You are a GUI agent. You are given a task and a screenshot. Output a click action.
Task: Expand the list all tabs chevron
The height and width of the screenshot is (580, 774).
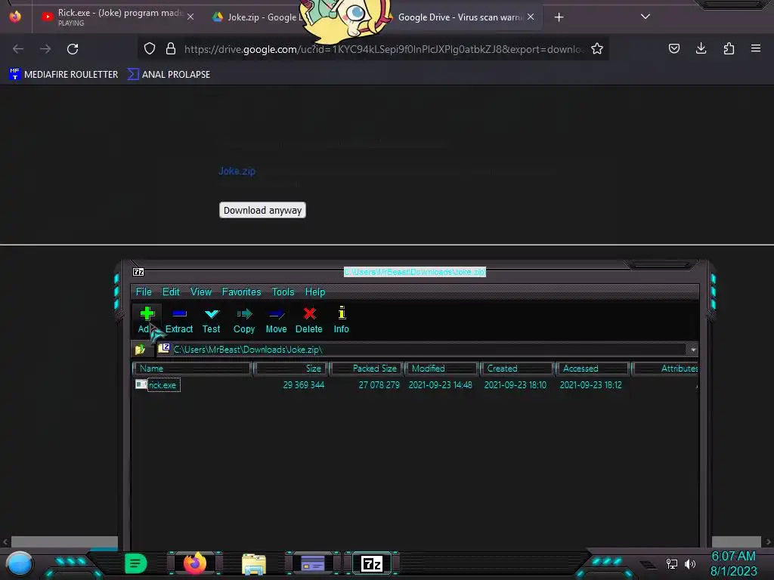coord(646,17)
